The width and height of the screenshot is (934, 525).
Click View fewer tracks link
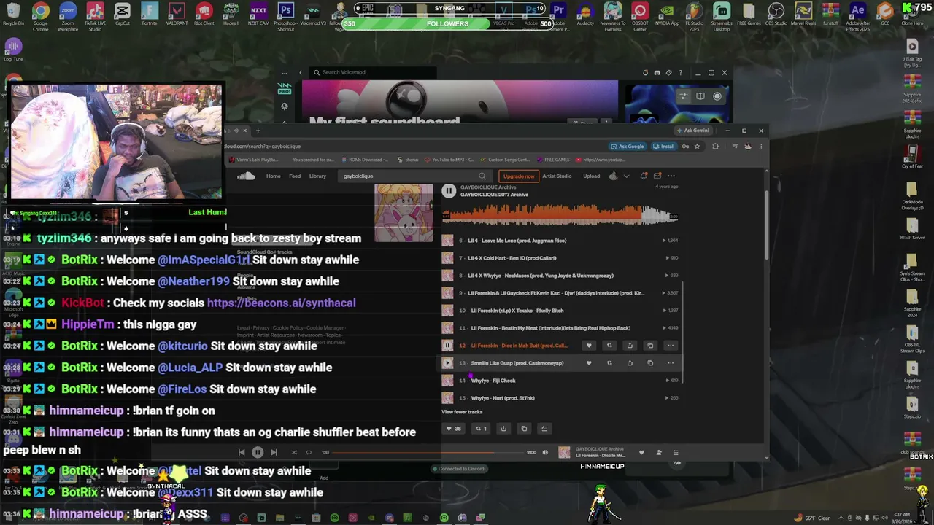pyautogui.click(x=462, y=412)
